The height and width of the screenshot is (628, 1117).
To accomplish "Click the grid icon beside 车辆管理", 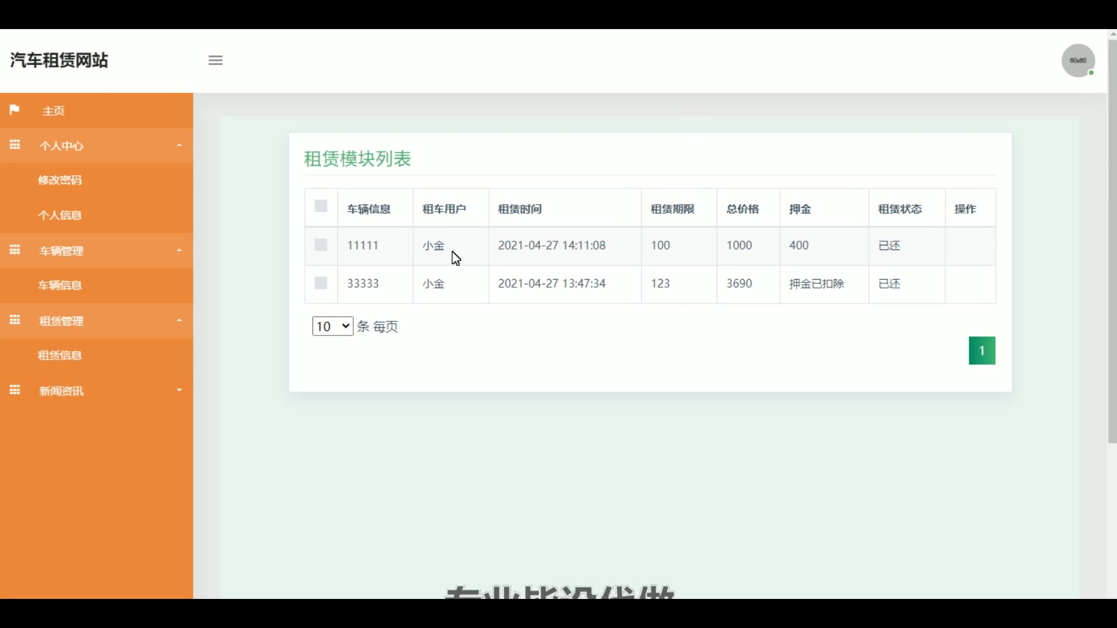I will 15,250.
